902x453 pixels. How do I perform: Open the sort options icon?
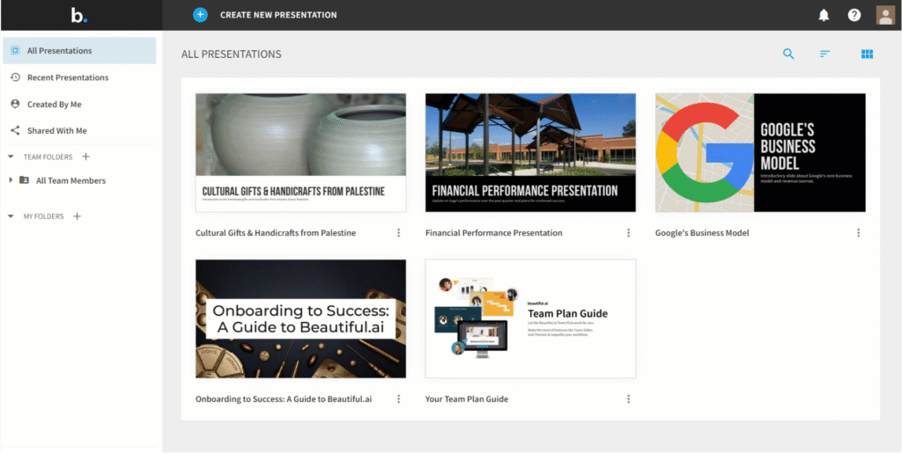pyautogui.click(x=825, y=55)
